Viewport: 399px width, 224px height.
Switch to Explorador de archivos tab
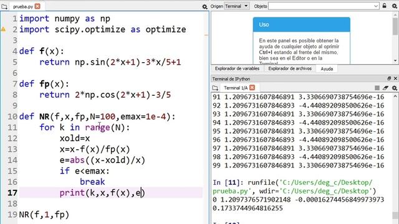[290, 68]
